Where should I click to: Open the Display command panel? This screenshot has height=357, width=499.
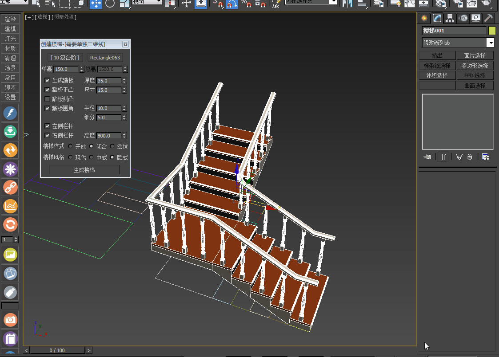475,18
